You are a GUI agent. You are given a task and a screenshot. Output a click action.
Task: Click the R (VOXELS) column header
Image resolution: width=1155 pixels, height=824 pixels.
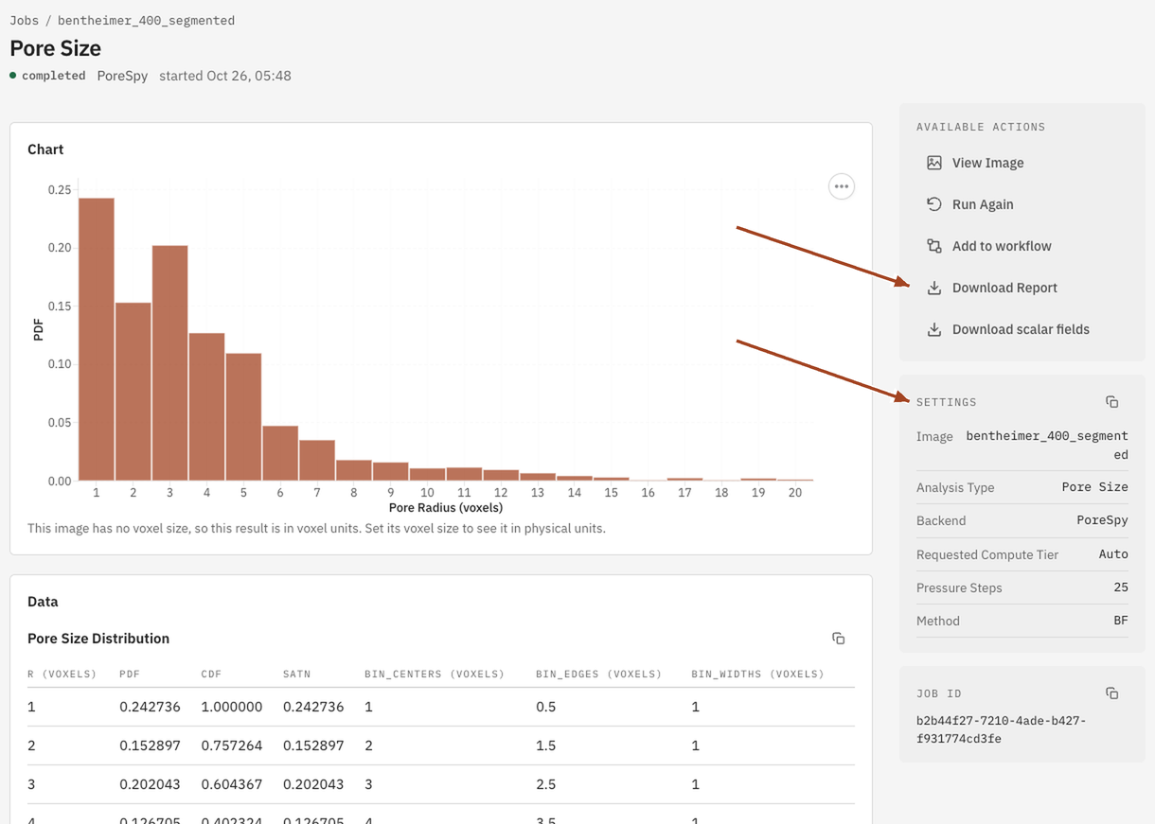pos(62,675)
